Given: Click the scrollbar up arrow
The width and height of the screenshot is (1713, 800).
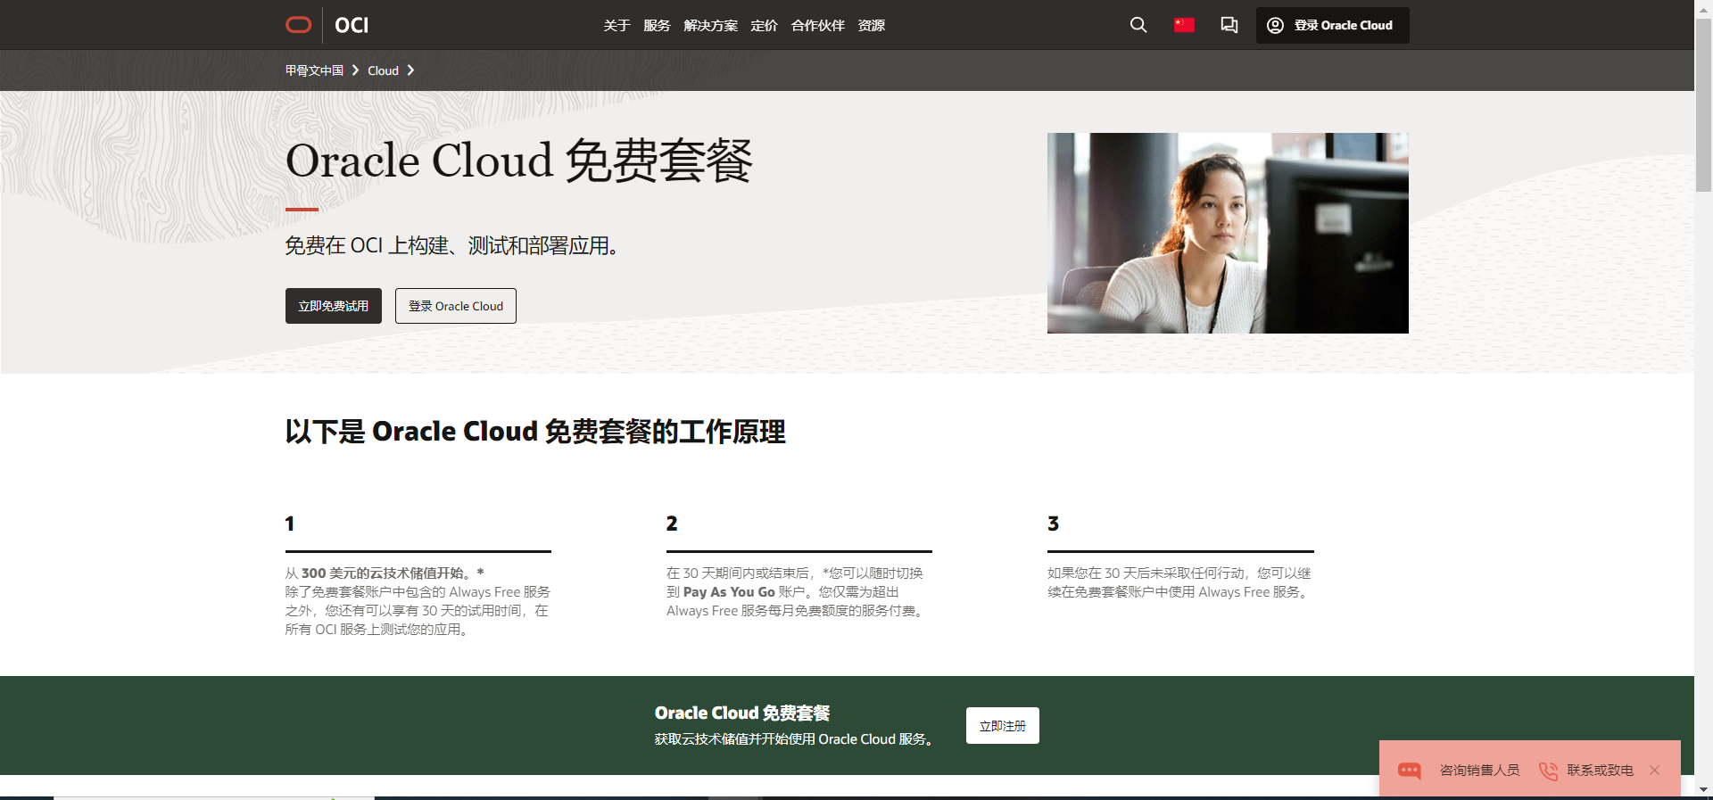Looking at the screenshot, I should point(1703,8).
